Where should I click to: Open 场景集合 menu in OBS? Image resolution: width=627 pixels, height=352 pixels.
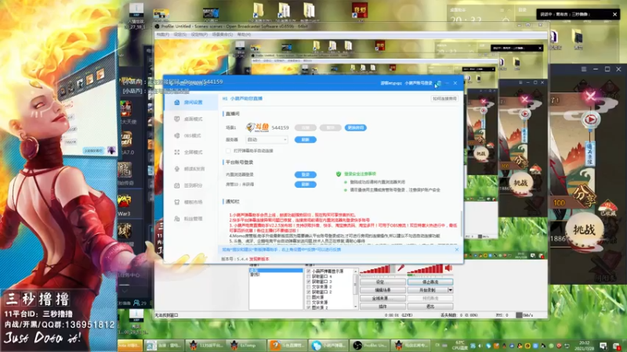point(222,34)
